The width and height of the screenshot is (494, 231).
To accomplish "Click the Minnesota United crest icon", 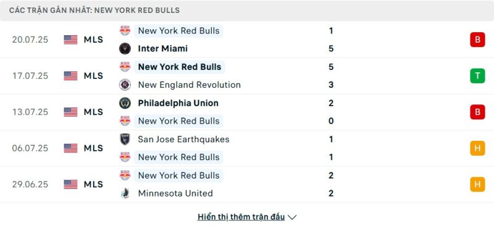I will [x=125, y=193].
